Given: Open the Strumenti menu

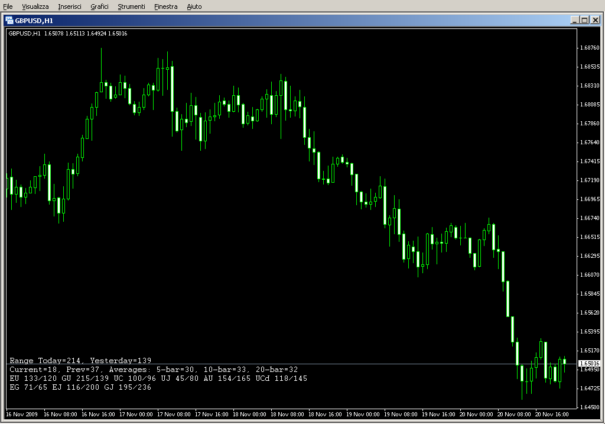Looking at the screenshot, I should coord(131,7).
